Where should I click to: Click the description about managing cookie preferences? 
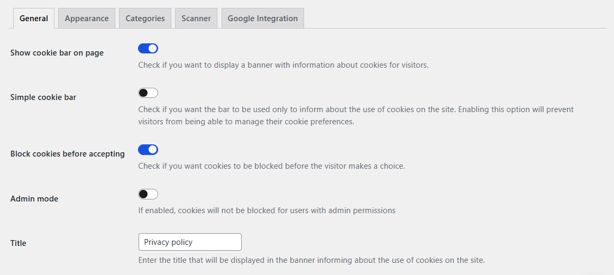[x=356, y=116]
